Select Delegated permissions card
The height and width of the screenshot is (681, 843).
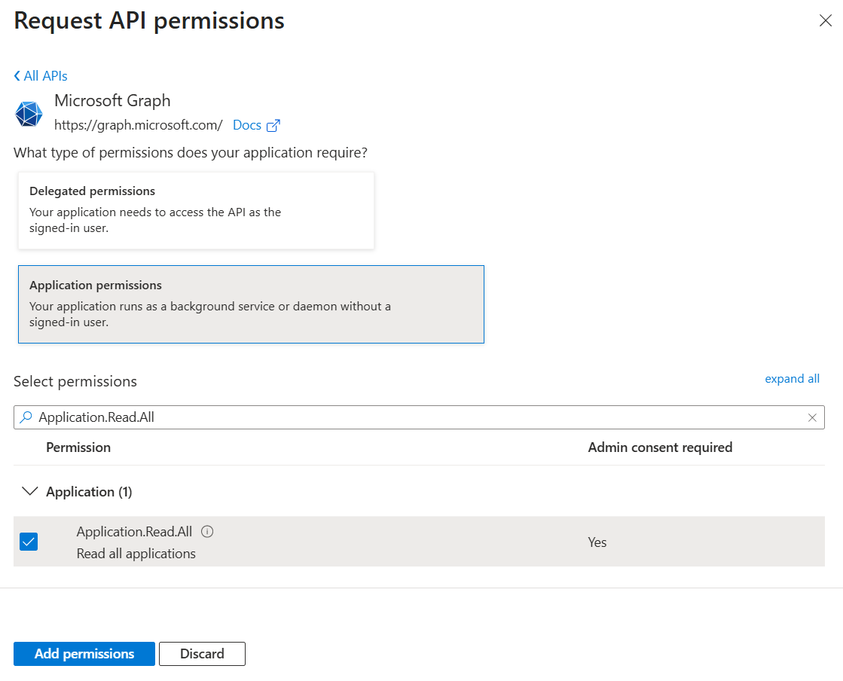196,210
